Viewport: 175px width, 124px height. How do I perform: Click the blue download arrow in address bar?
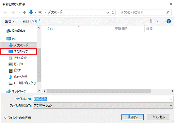[31, 12]
